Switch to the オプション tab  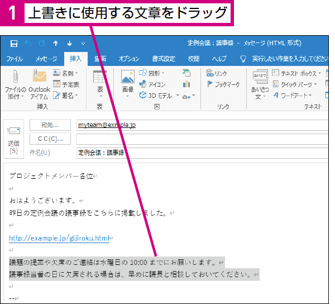(129, 59)
